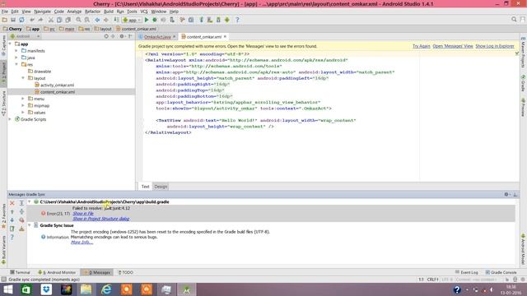Click the Show in File link

(83, 214)
